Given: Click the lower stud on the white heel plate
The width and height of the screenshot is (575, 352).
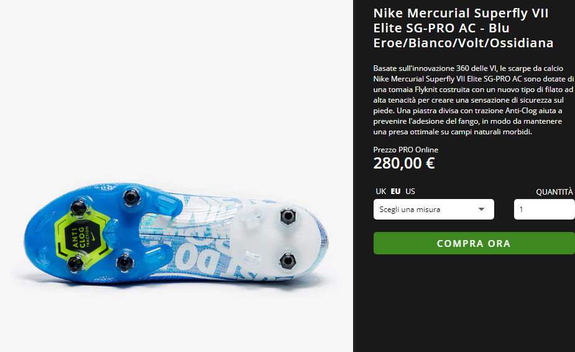Looking at the screenshot, I should coord(287,261).
